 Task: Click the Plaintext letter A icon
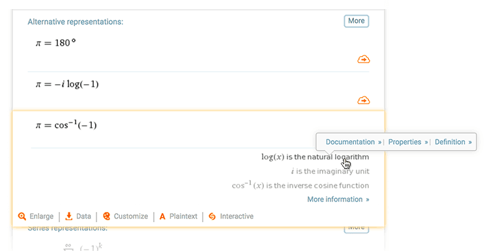point(162,216)
